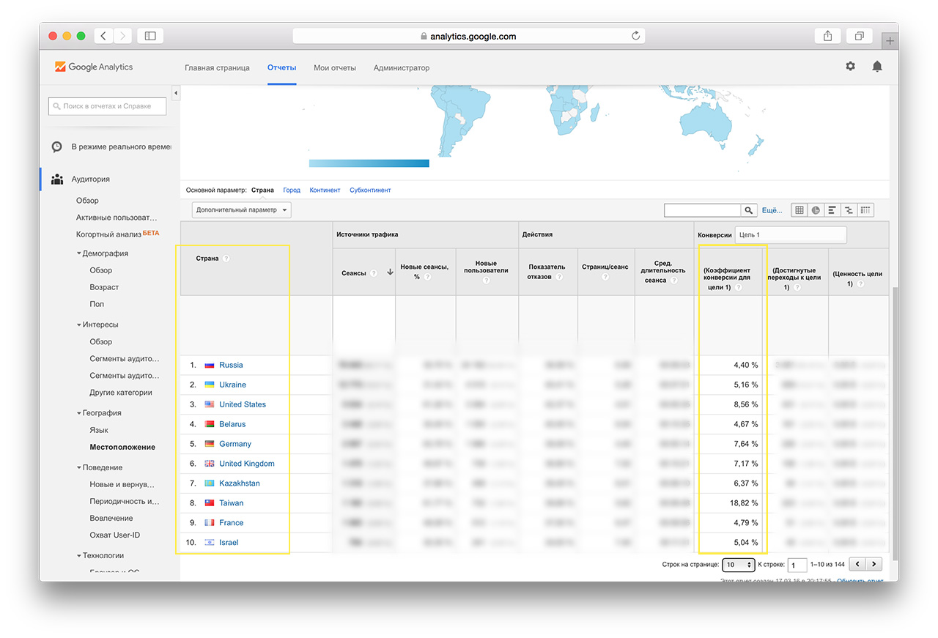Collapse the География tree section
The width and height of the screenshot is (938, 638).
[x=79, y=413]
